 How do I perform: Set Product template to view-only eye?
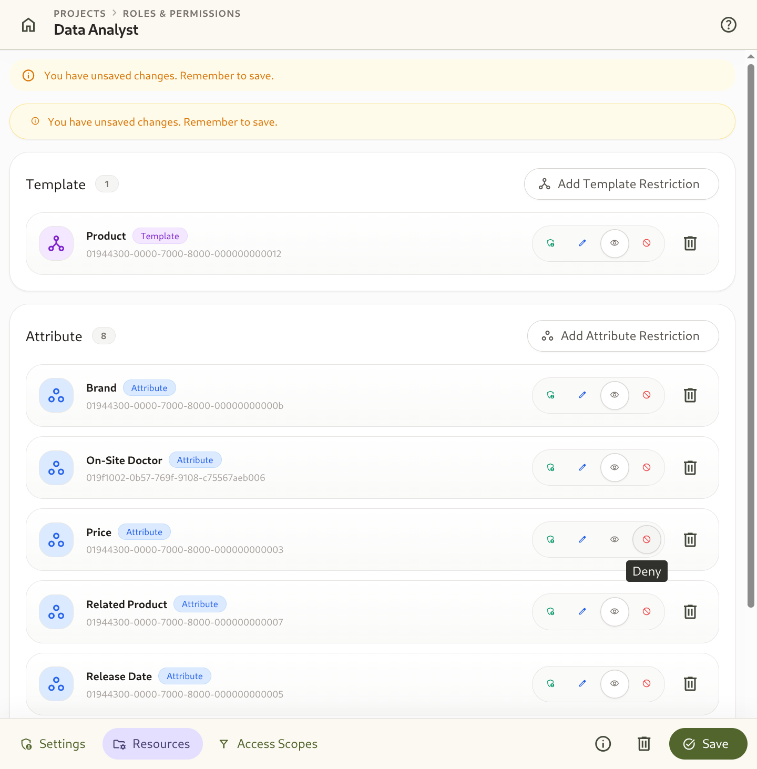tap(615, 243)
